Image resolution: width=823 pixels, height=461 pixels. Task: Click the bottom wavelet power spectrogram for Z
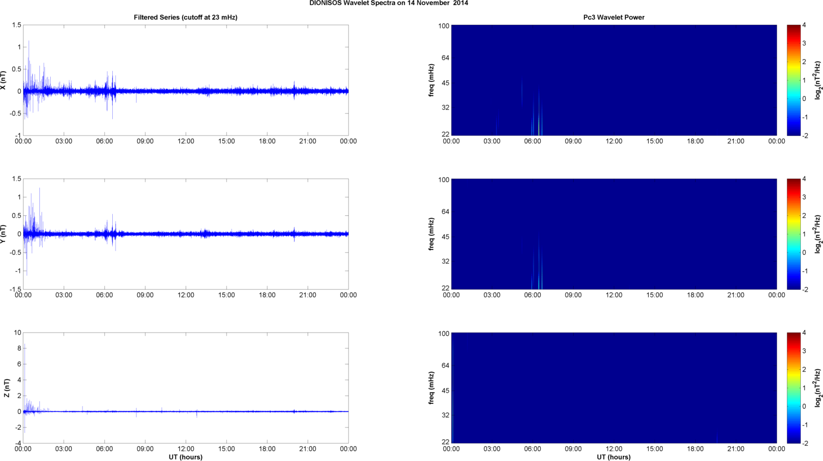coord(614,388)
